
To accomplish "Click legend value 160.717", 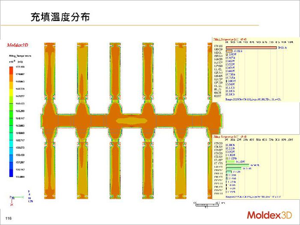I will pos(20,140).
